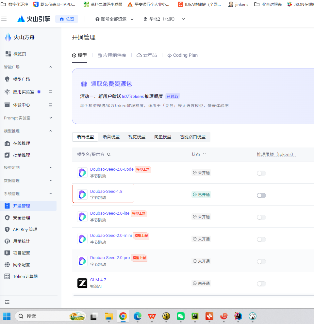Viewport: 314px width, 324px height.
Task: Click the screen icon next to 体验中心
Action: [x=51, y=105]
